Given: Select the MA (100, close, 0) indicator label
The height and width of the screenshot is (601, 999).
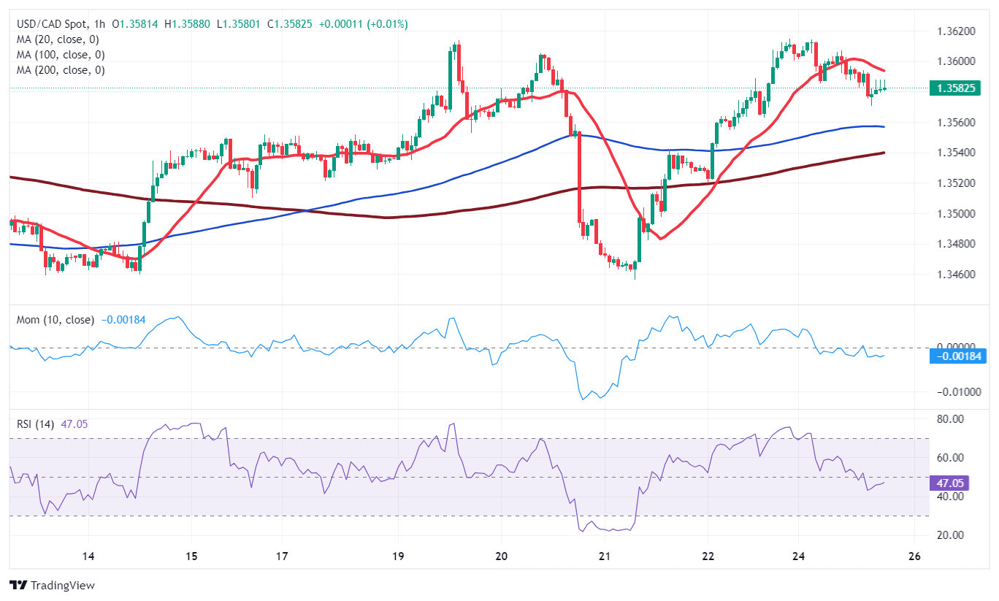Looking at the screenshot, I should 62,55.
